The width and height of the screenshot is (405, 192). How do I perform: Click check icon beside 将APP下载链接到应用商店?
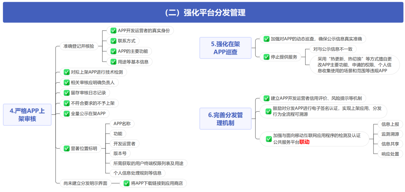(125, 183)
